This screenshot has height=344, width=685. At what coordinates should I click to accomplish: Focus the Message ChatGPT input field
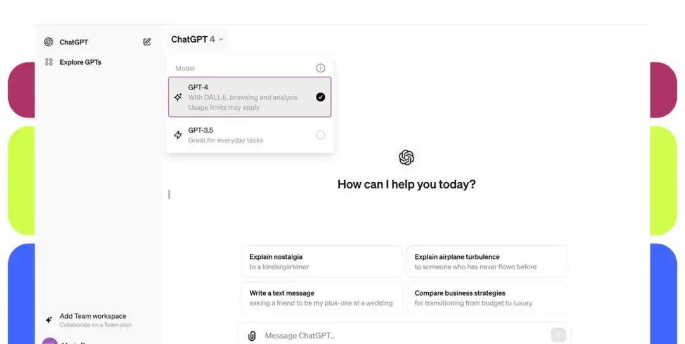(x=404, y=336)
